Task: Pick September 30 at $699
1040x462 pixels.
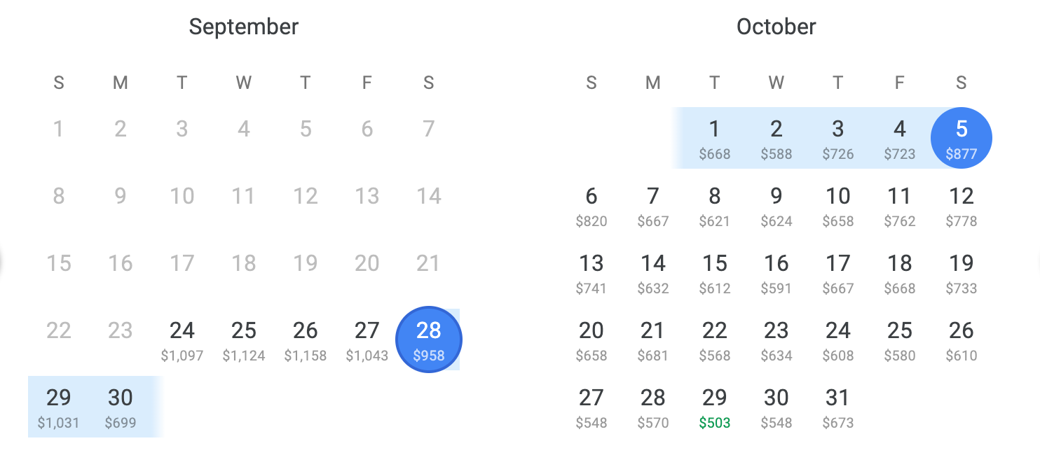Action: coord(121,407)
